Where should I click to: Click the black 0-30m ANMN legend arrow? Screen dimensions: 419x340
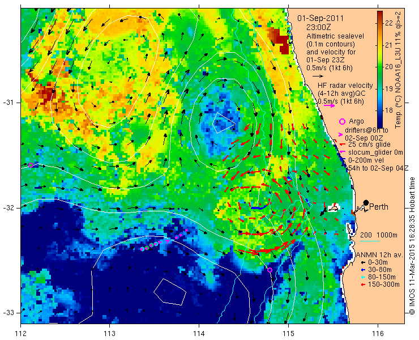363,262
